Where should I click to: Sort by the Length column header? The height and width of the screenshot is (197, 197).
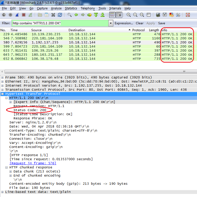click(x=154, y=30)
